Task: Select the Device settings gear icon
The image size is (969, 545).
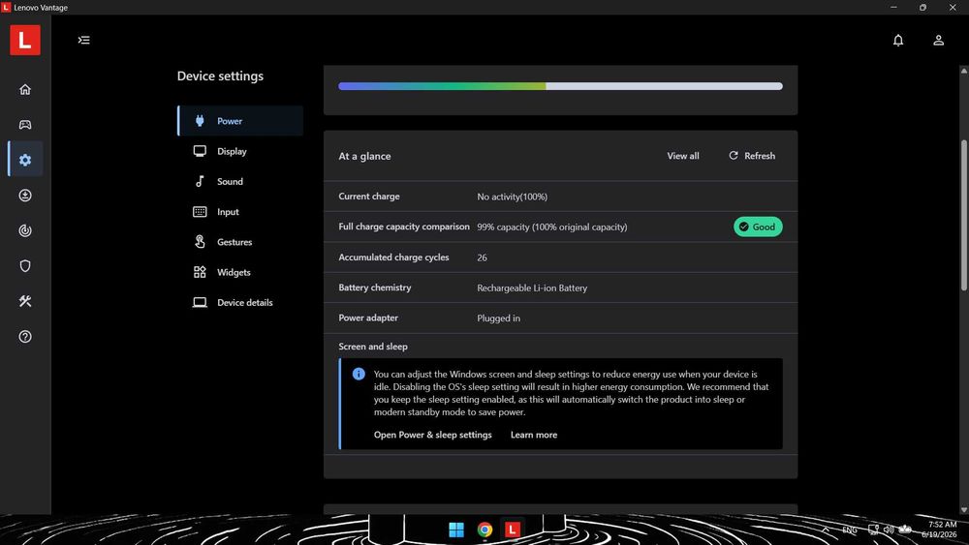Action: pyautogui.click(x=25, y=160)
